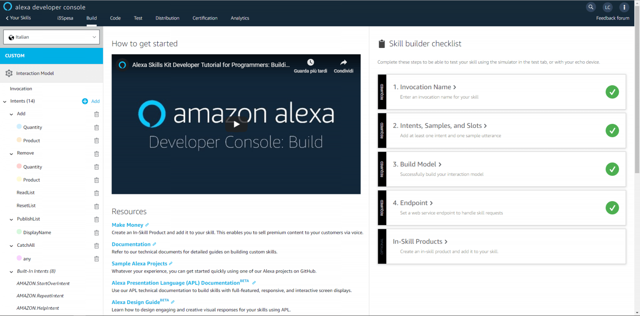640x316 pixels.
Task: Delete the ResetList intent via trash icon
Action: (96, 206)
